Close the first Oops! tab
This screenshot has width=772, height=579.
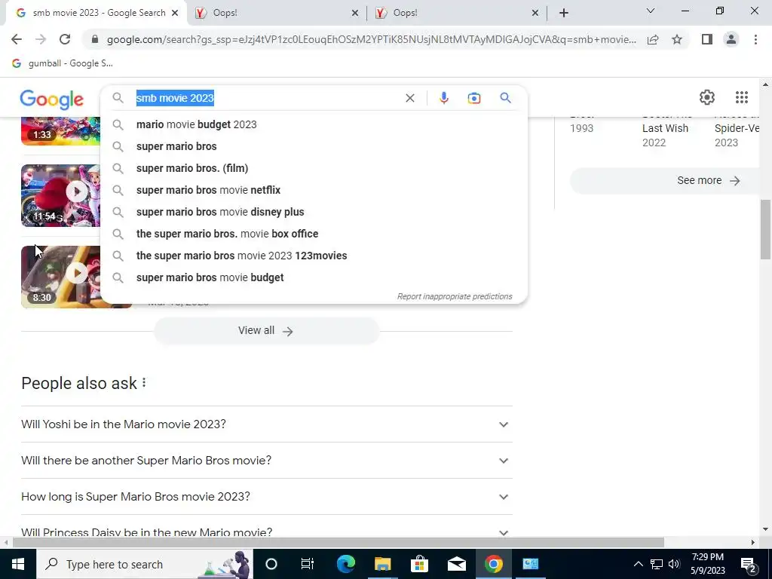(x=355, y=13)
